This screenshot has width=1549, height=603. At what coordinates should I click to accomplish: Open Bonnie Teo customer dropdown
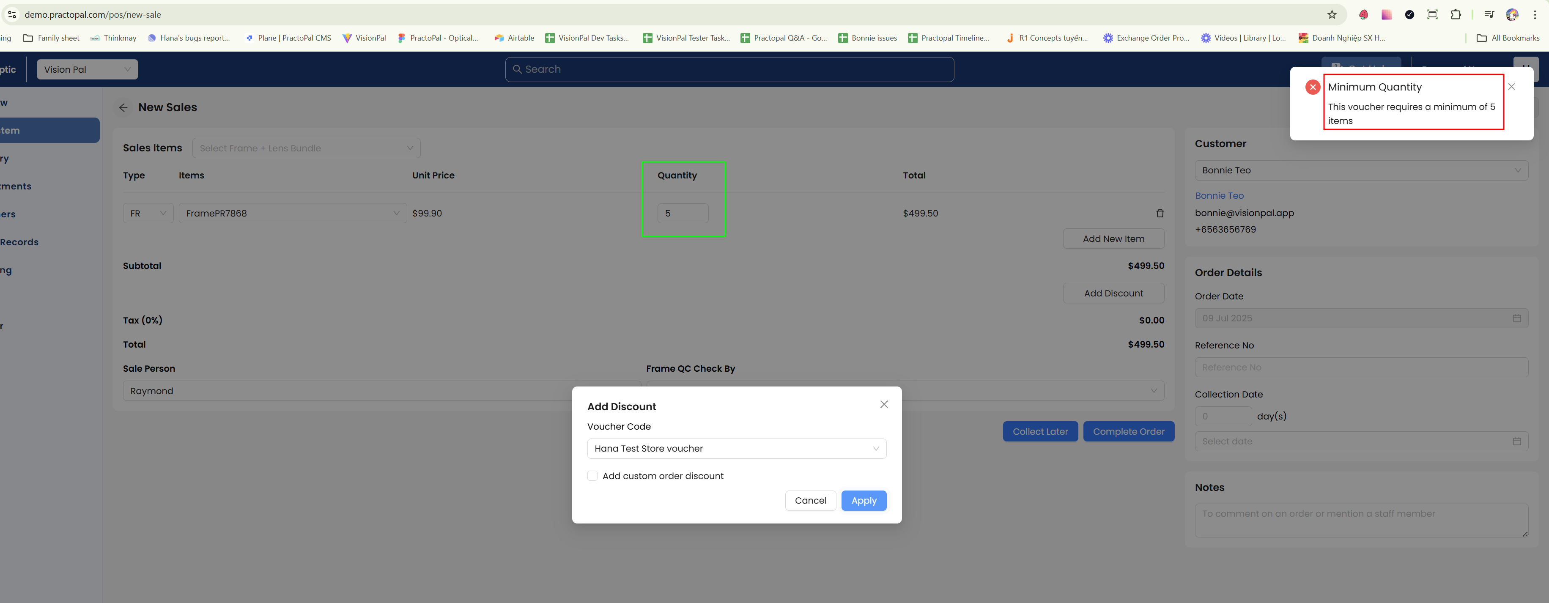[x=1360, y=171]
